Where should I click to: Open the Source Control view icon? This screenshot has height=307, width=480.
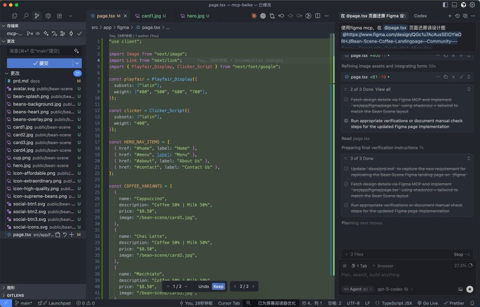37,16
